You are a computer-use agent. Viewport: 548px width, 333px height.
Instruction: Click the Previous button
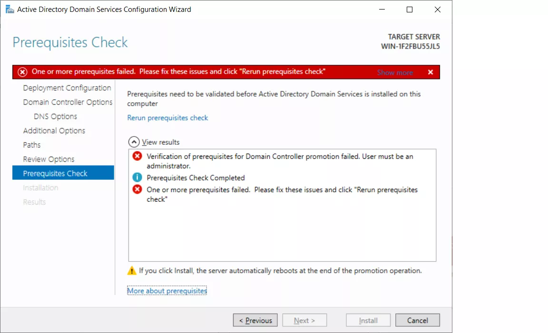pyautogui.click(x=255, y=320)
